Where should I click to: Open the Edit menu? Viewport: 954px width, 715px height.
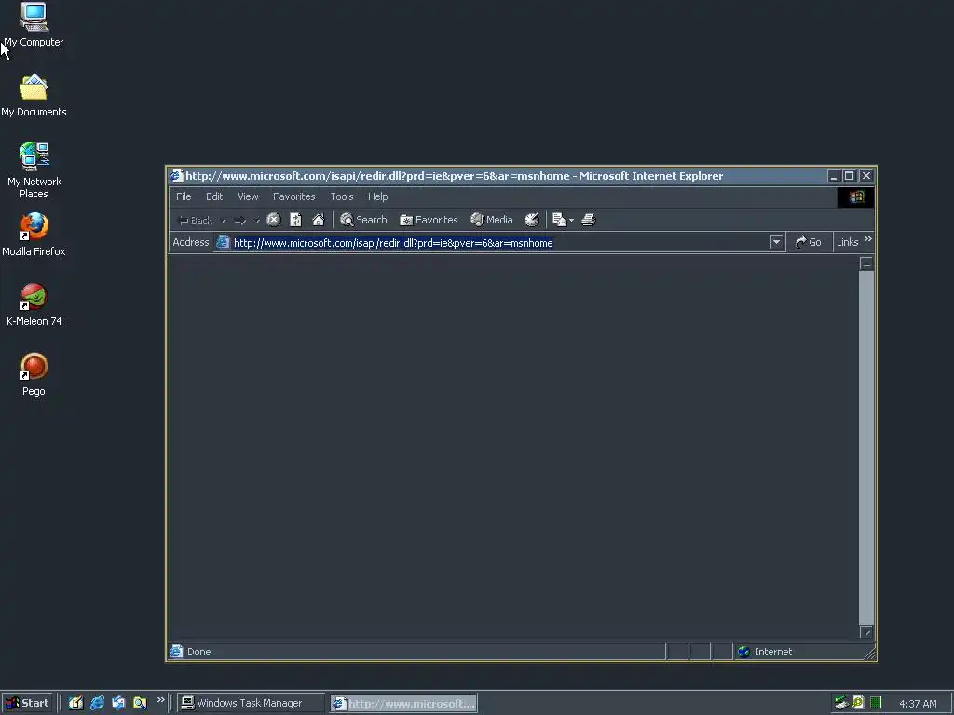[214, 196]
